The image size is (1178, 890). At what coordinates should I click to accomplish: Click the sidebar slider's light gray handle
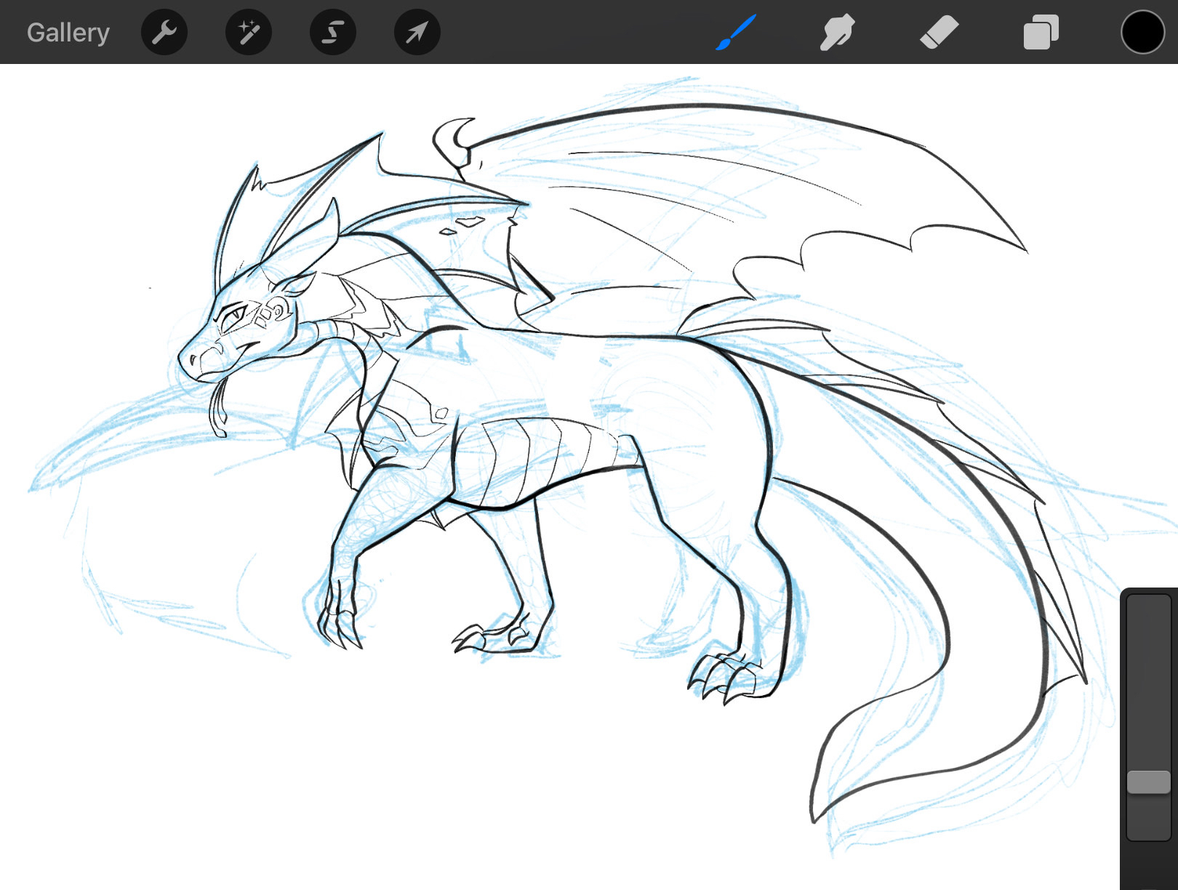(1148, 782)
